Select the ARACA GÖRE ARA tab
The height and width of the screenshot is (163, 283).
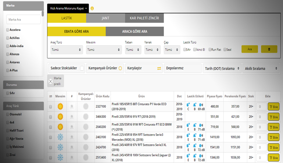[x=135, y=31]
